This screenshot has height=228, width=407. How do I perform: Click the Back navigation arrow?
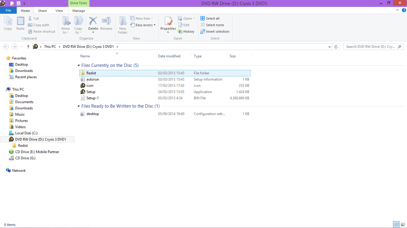point(6,47)
